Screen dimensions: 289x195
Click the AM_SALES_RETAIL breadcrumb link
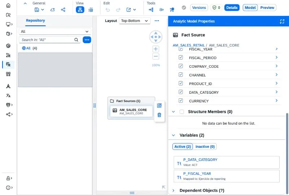click(x=189, y=45)
